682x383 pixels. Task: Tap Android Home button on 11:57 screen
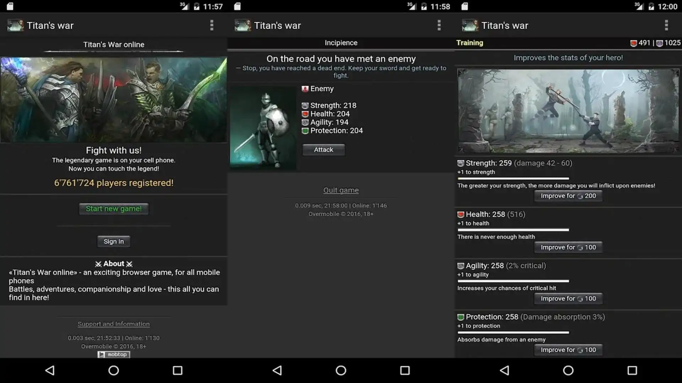tap(114, 371)
